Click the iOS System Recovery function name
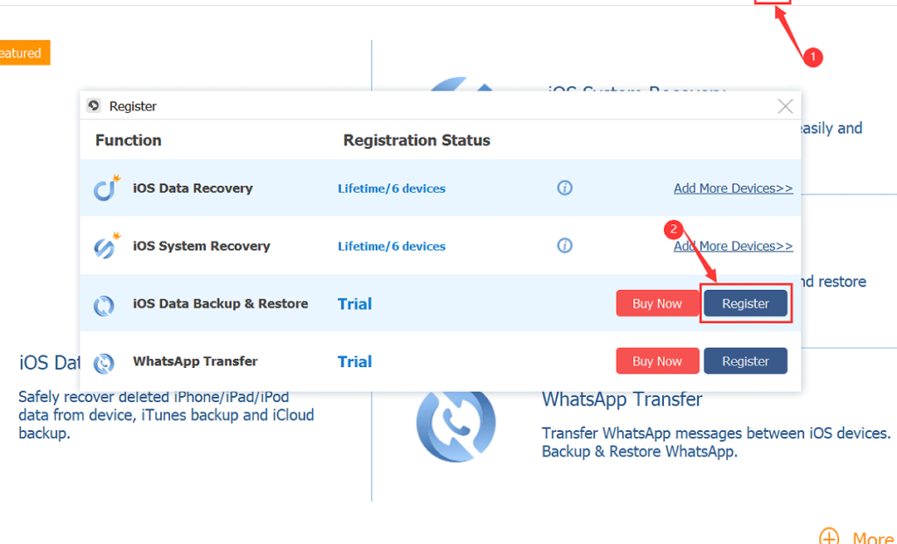The image size is (897, 544). (x=201, y=246)
